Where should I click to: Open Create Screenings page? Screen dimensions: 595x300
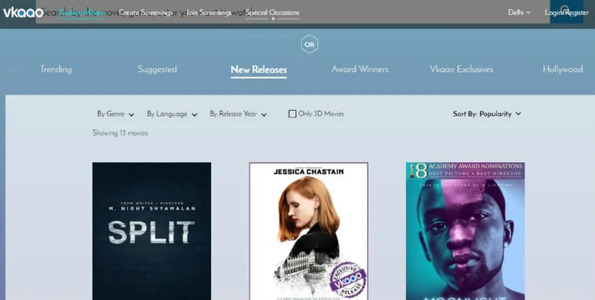click(x=145, y=13)
